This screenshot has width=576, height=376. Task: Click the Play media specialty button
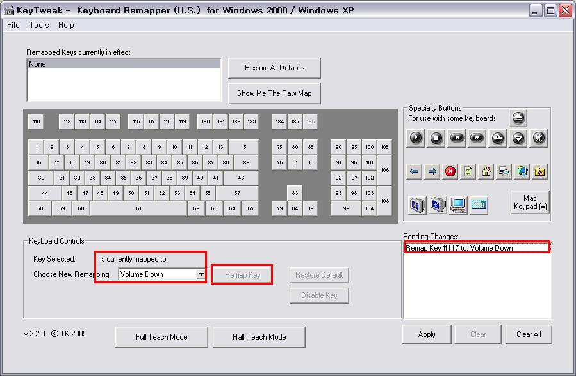(416, 138)
